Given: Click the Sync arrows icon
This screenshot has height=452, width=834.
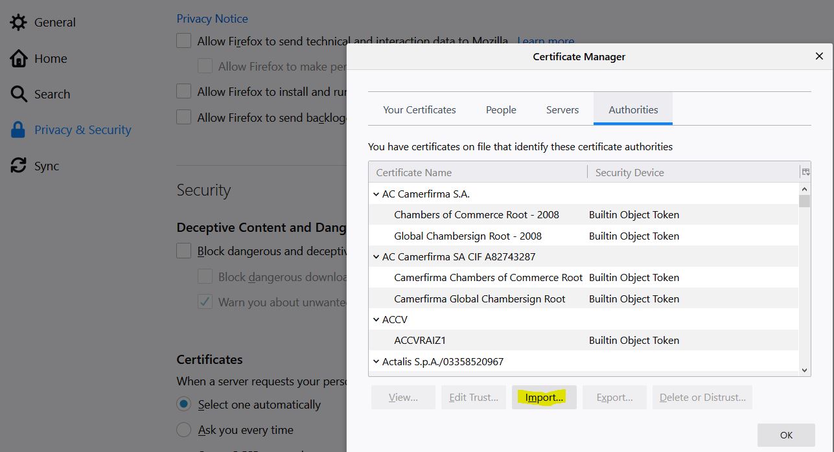Looking at the screenshot, I should click(x=18, y=166).
